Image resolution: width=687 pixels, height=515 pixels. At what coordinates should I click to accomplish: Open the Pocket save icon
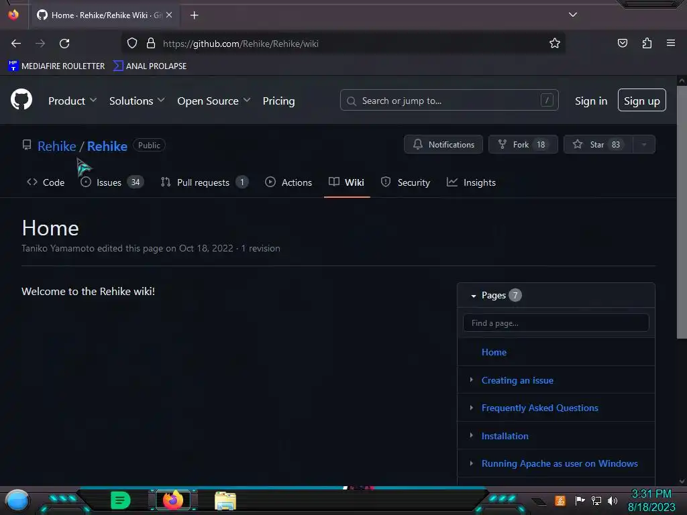[623, 44]
